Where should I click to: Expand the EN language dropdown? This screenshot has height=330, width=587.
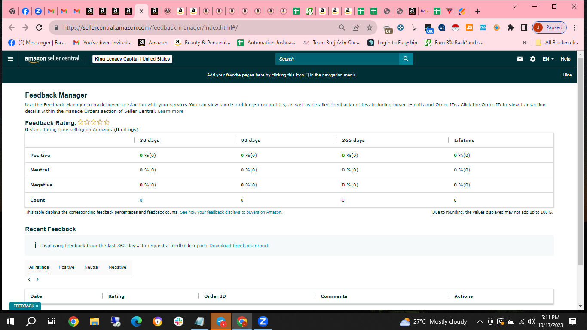(x=548, y=59)
